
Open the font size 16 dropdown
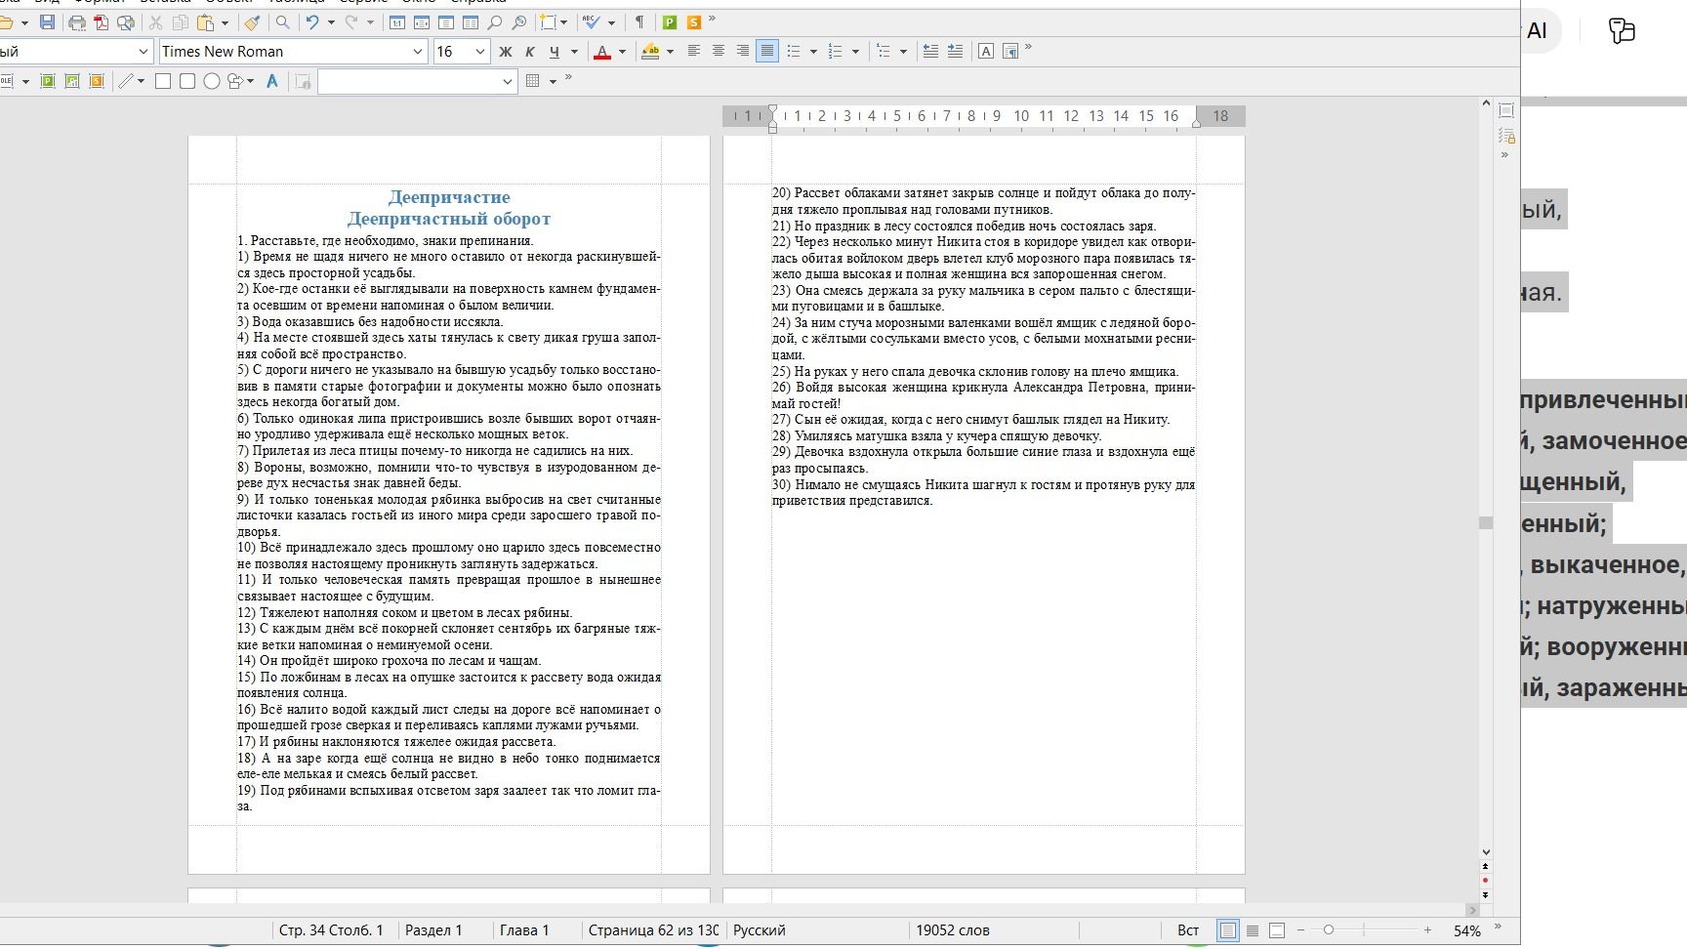click(479, 52)
